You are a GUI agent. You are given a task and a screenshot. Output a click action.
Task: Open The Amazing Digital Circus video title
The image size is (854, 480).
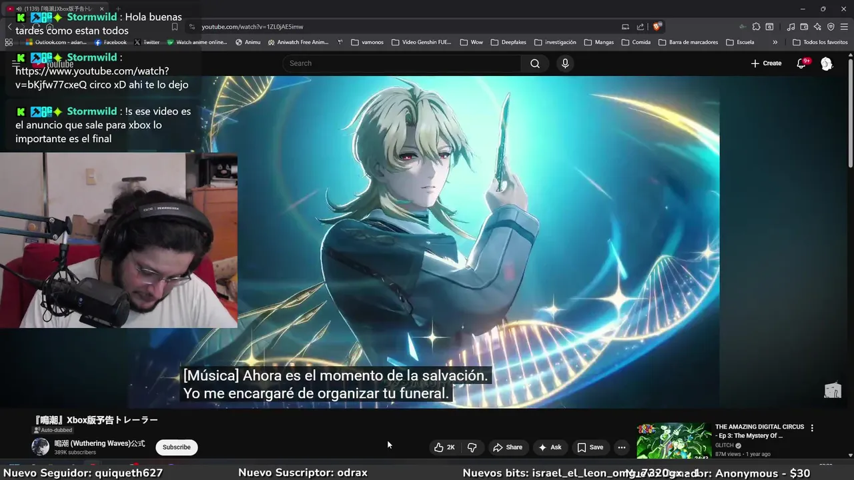[759, 431]
